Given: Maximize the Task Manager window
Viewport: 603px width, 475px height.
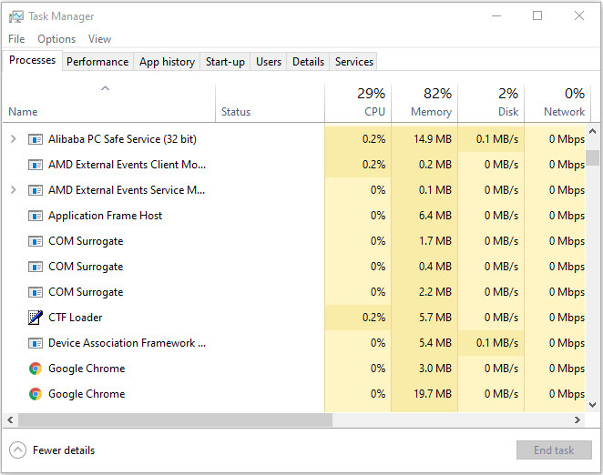Looking at the screenshot, I should pos(537,15).
